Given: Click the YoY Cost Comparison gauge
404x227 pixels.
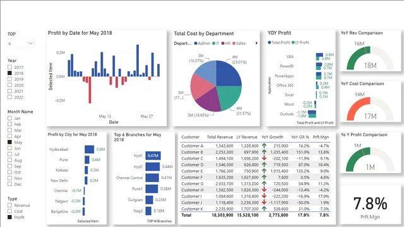Looking at the screenshot, I should click(x=370, y=109).
